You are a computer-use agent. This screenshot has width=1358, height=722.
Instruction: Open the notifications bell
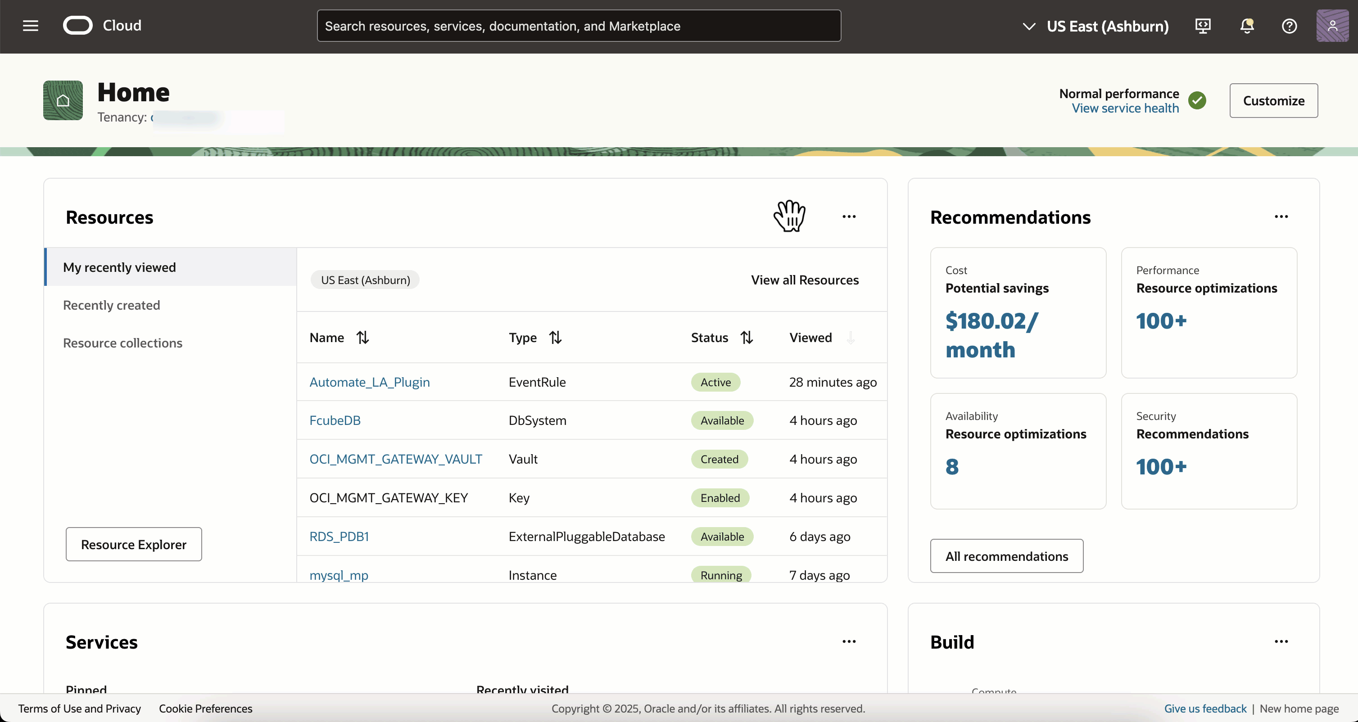1246,26
